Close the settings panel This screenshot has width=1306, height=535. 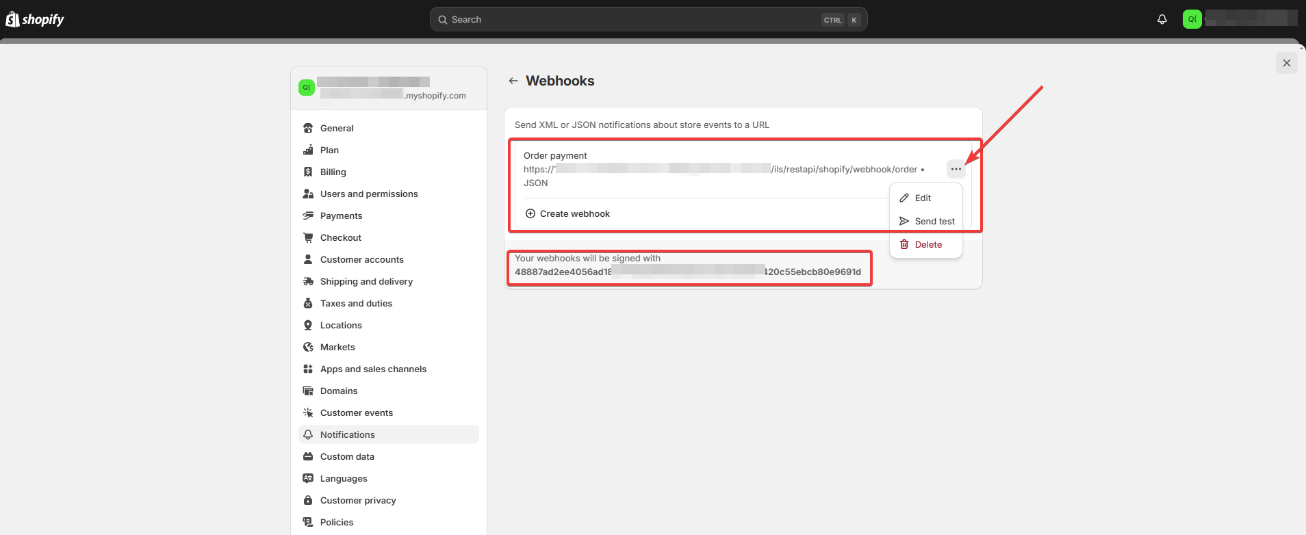[1286, 63]
